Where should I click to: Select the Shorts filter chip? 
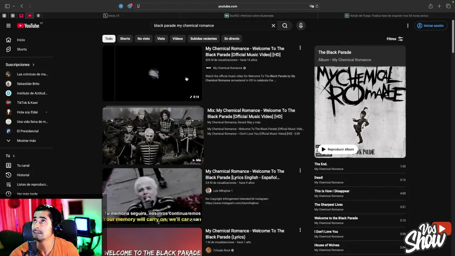pos(125,39)
